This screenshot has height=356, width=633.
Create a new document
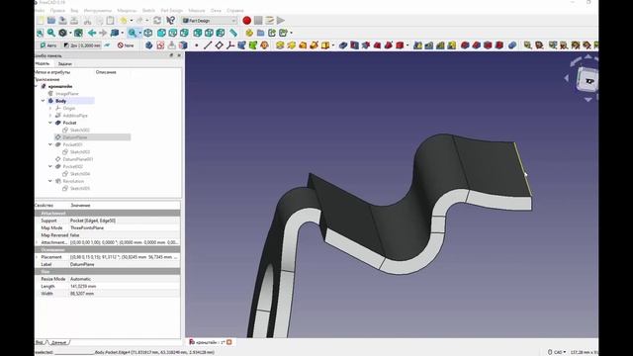[x=40, y=20]
